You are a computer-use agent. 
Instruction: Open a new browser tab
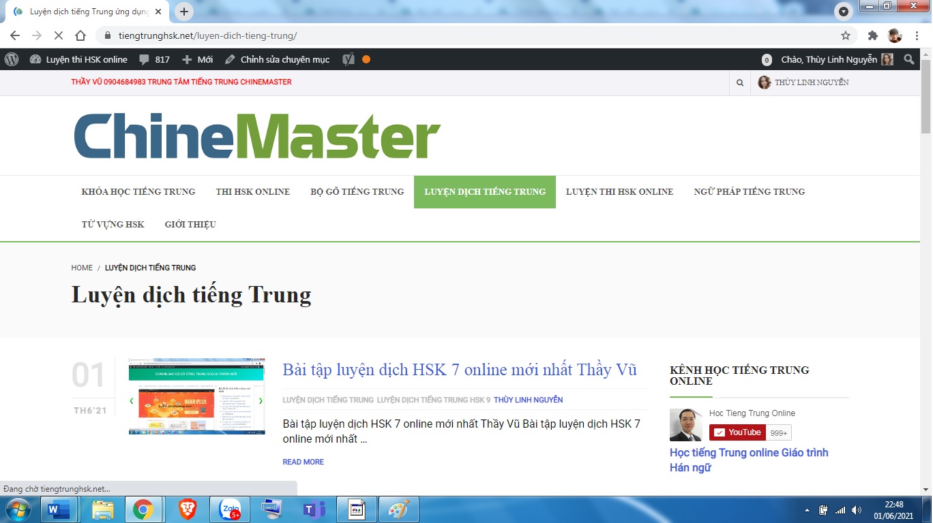184,12
